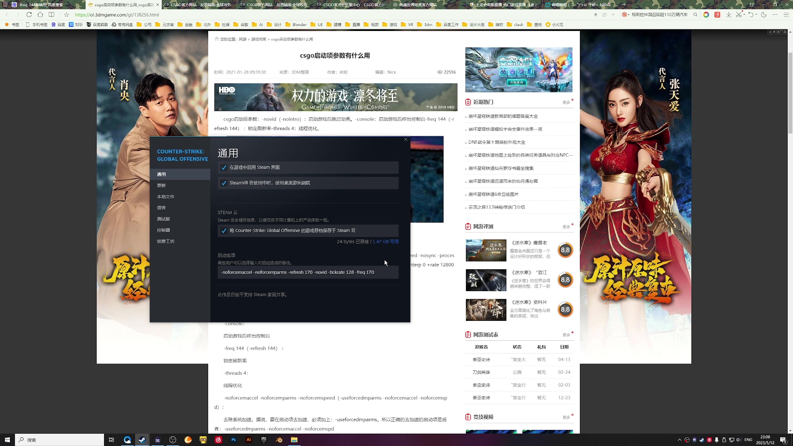Open the downloads arrow icon
The height and width of the screenshot is (446, 793).
[x=729, y=14]
